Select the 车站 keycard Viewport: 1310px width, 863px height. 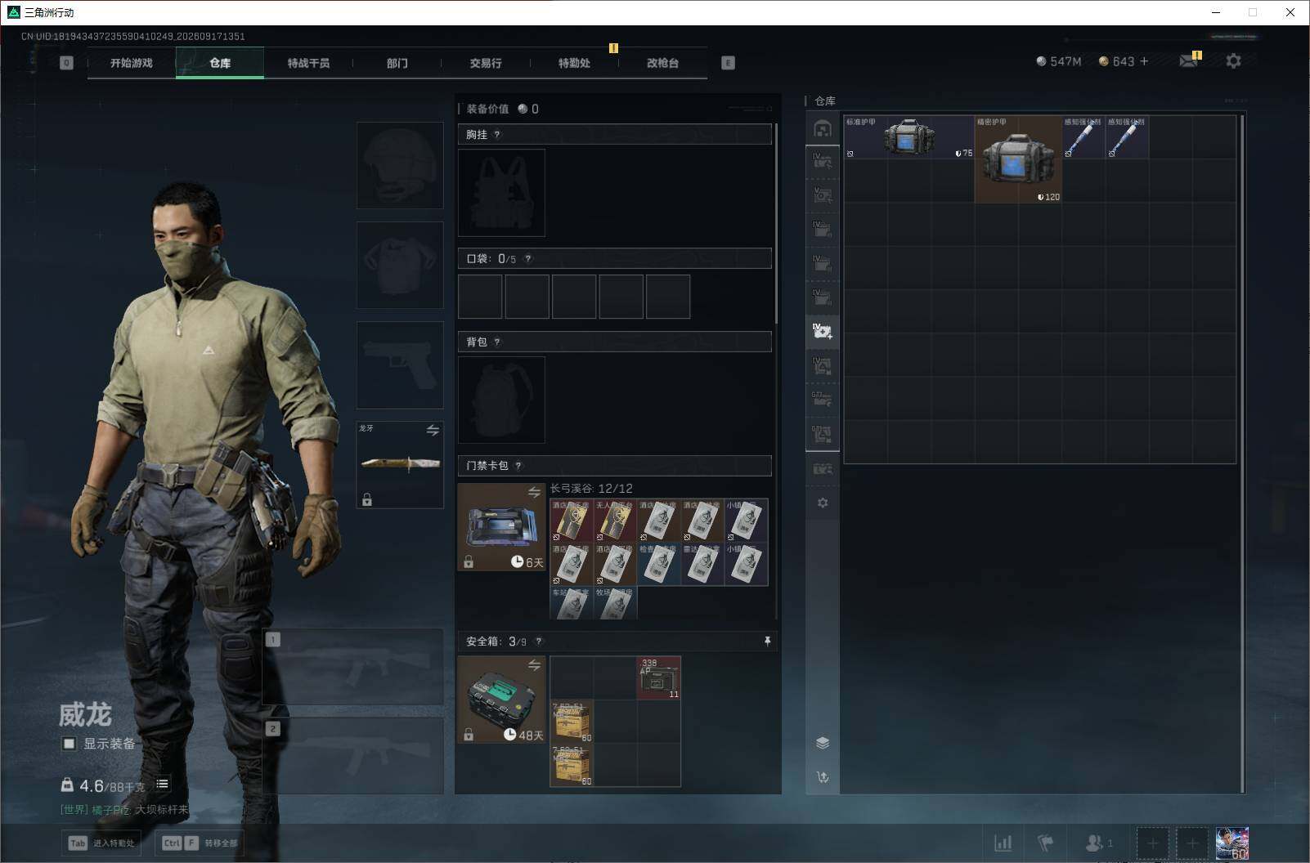coord(572,602)
